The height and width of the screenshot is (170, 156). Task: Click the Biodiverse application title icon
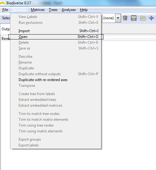click(x=2, y=3)
